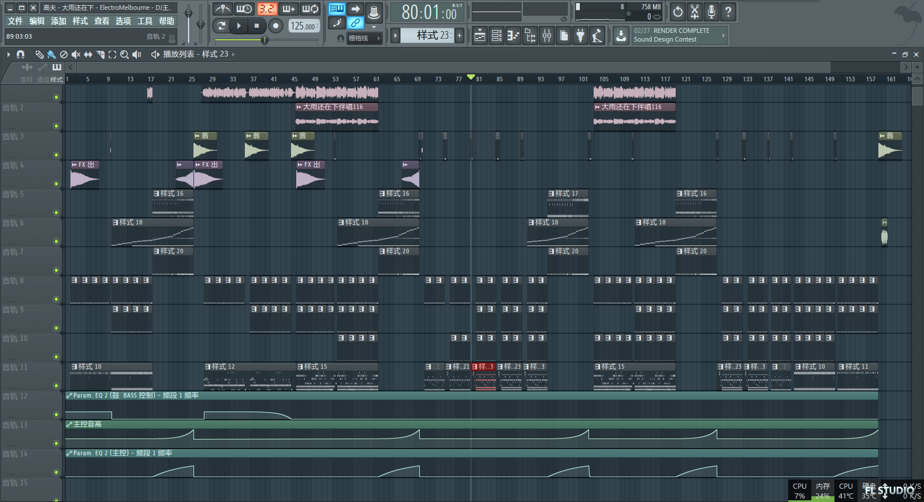
Task: Select the playlist Delete tool
Action: [64, 54]
